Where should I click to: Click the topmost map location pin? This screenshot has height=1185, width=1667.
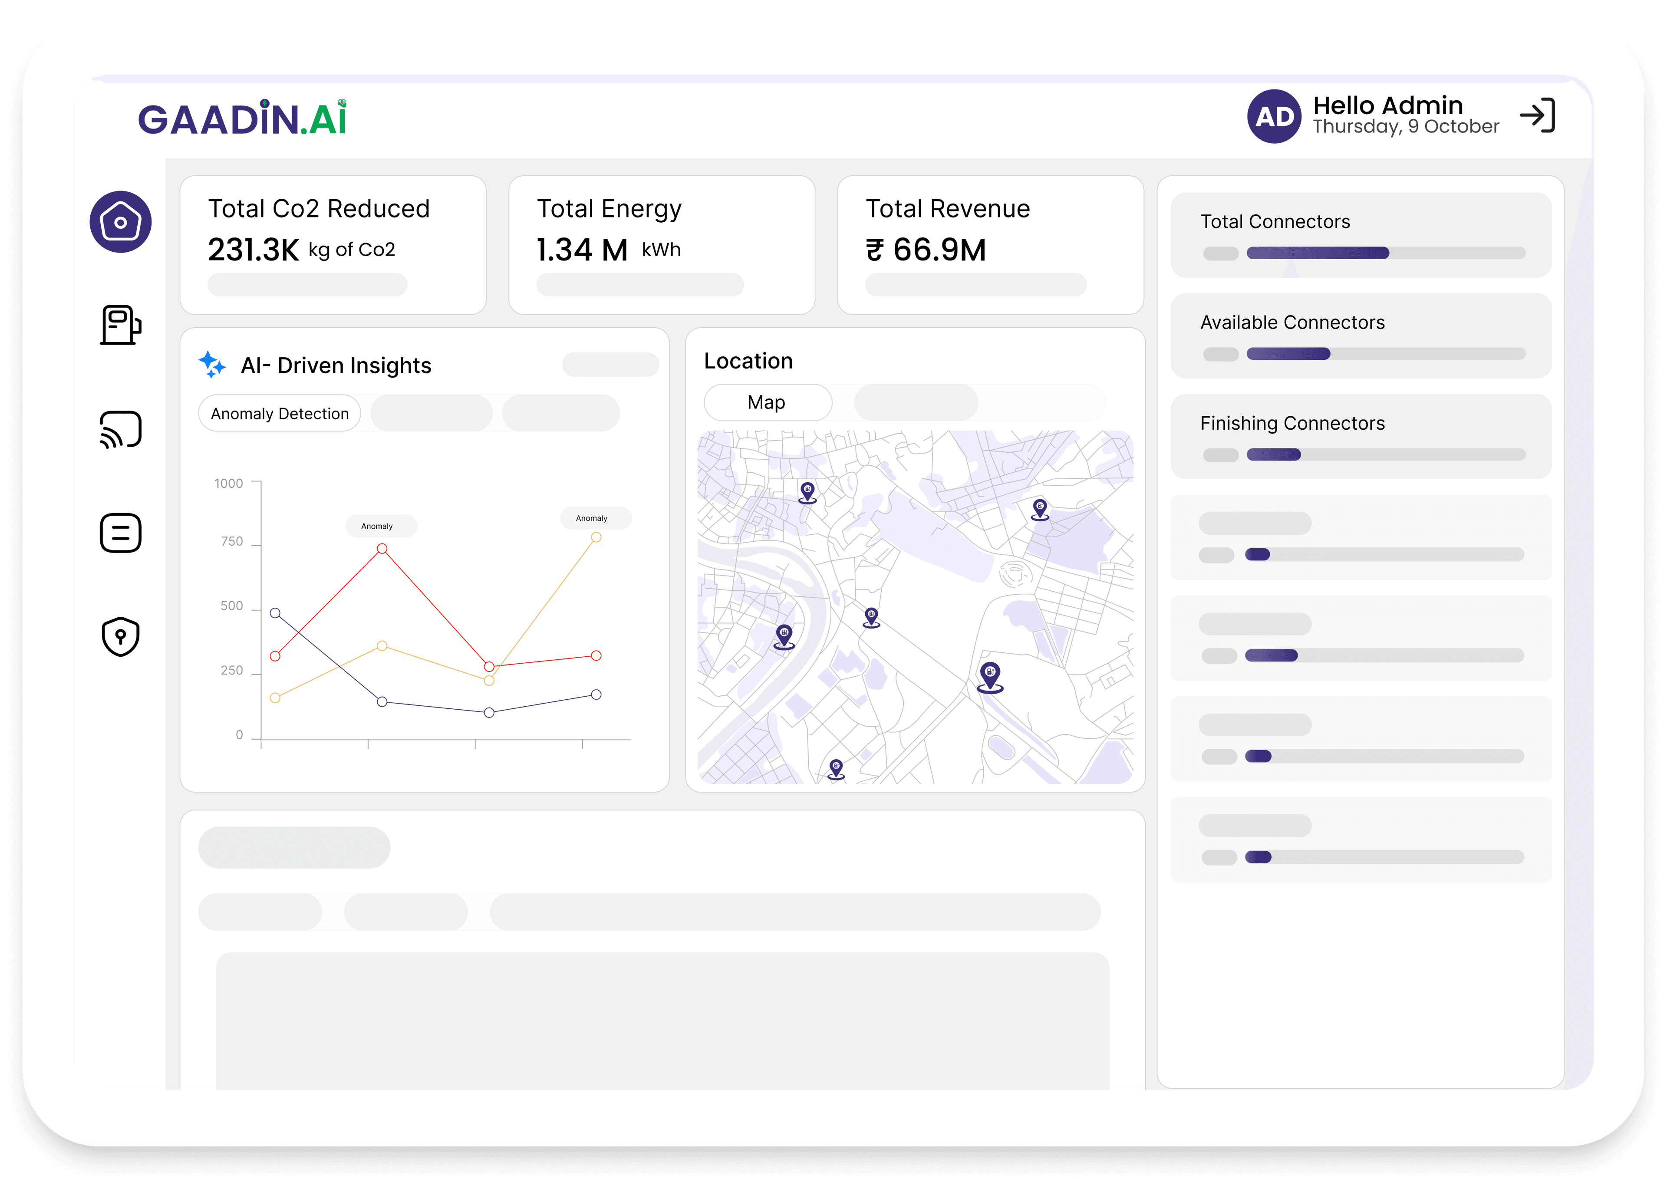click(807, 491)
